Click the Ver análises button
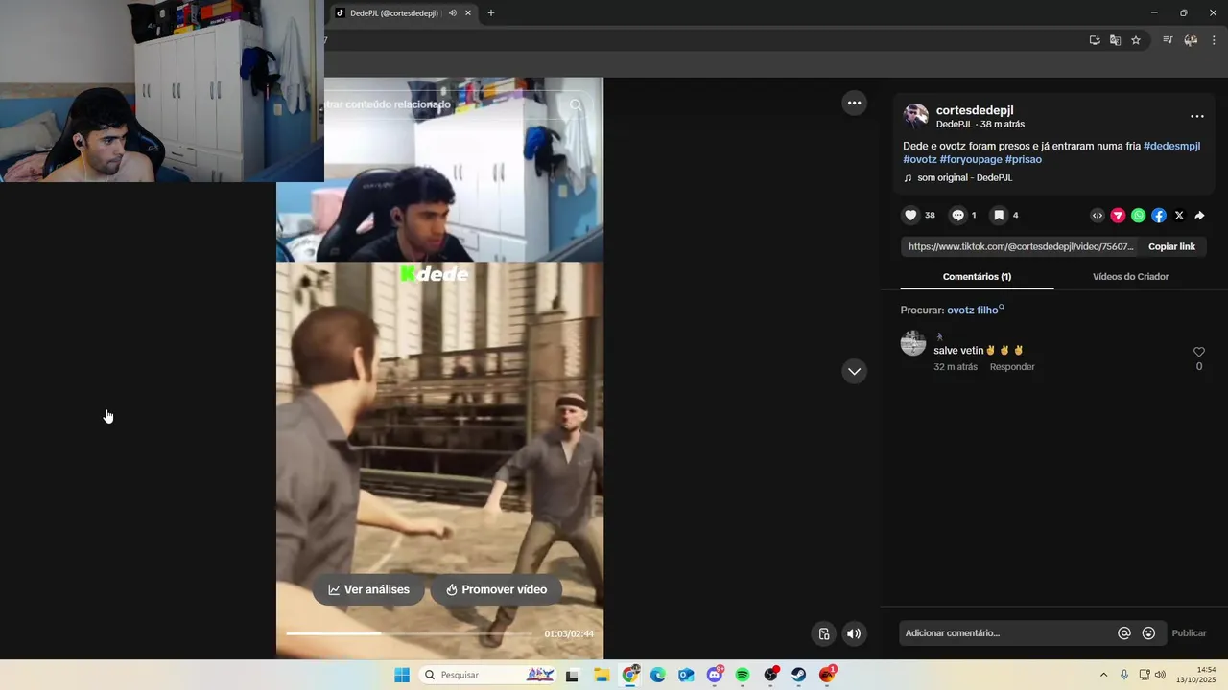This screenshot has height=690, width=1228. [x=368, y=589]
